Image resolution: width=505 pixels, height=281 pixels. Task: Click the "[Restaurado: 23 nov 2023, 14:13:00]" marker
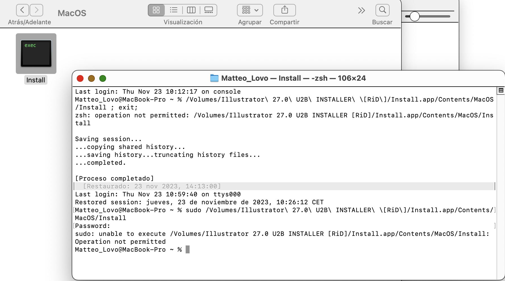[x=152, y=186]
